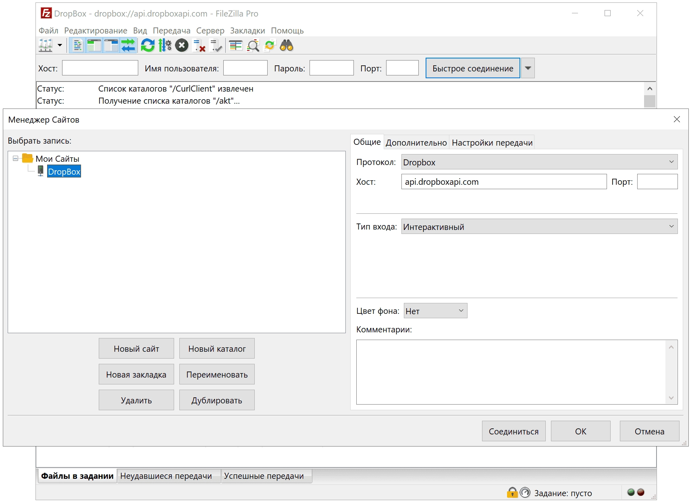Viewport: 690px width, 503px height.
Task: Disconnect from server toolbar icon
Action: pyautogui.click(x=199, y=46)
